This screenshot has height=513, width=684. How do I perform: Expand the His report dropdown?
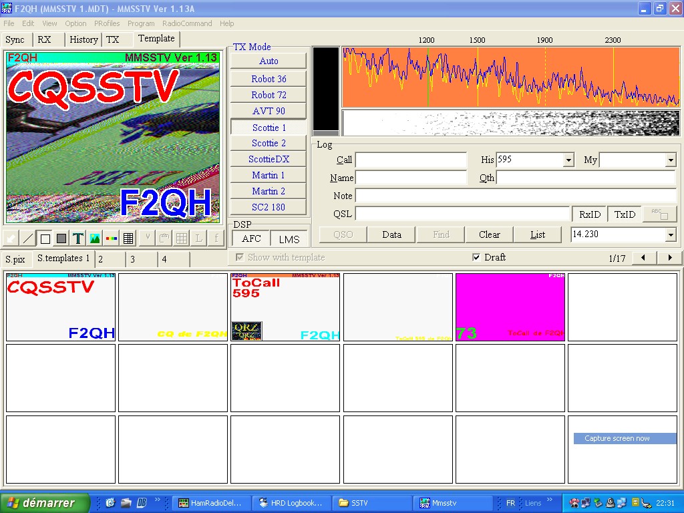[x=568, y=160]
